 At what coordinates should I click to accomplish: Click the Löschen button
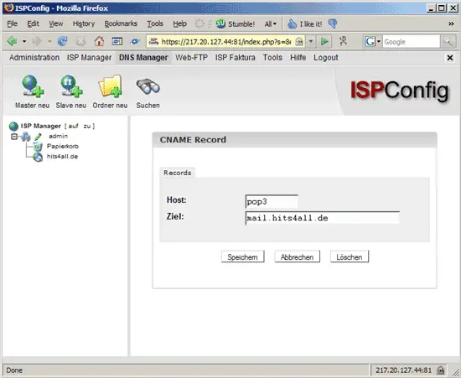[x=350, y=257]
